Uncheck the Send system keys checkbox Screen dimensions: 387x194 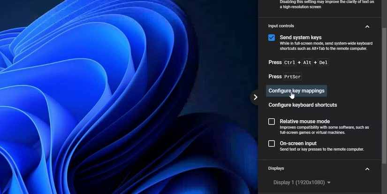[272, 38]
